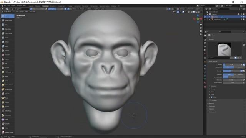246x138 pixels.
Task: Select the Nudge brush
Action: 8,102
